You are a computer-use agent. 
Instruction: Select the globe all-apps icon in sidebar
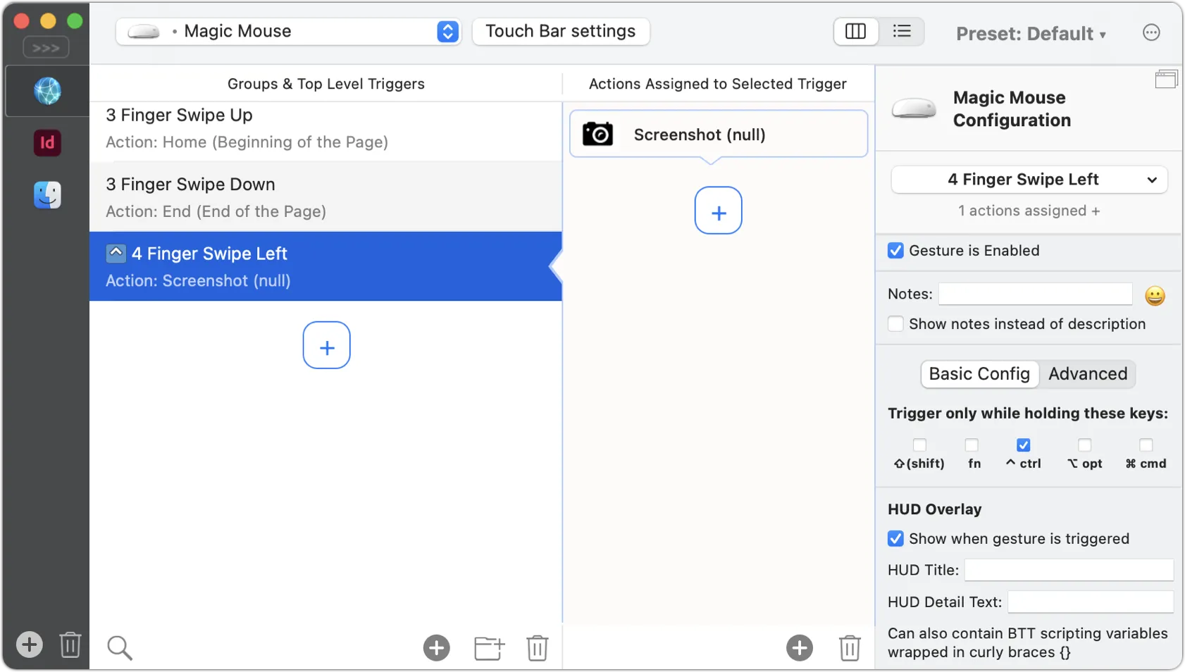pos(47,91)
